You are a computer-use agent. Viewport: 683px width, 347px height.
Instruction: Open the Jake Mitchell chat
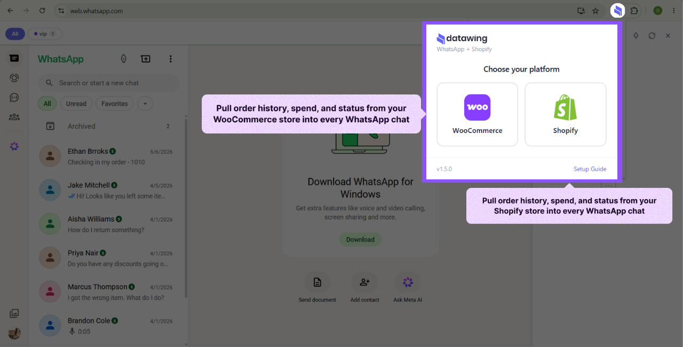(108, 190)
